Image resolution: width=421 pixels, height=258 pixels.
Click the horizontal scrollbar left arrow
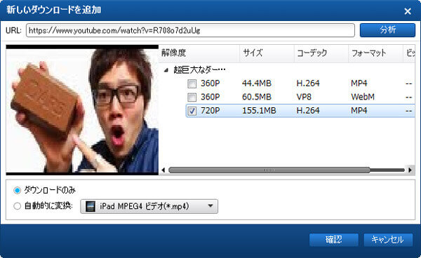[163, 170]
